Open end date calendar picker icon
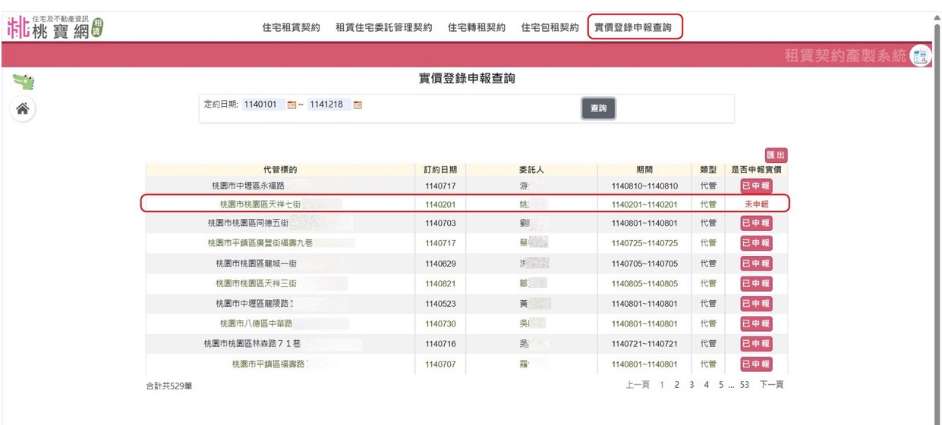 [x=358, y=105]
